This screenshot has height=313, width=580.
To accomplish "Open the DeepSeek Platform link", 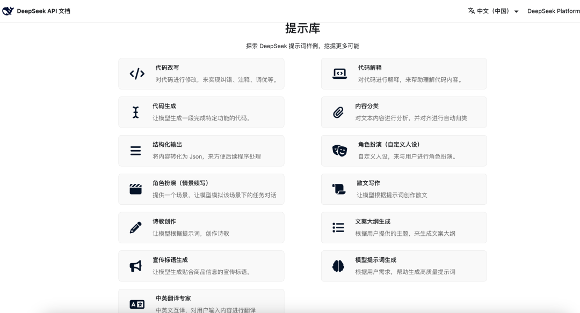I will pyautogui.click(x=553, y=10).
